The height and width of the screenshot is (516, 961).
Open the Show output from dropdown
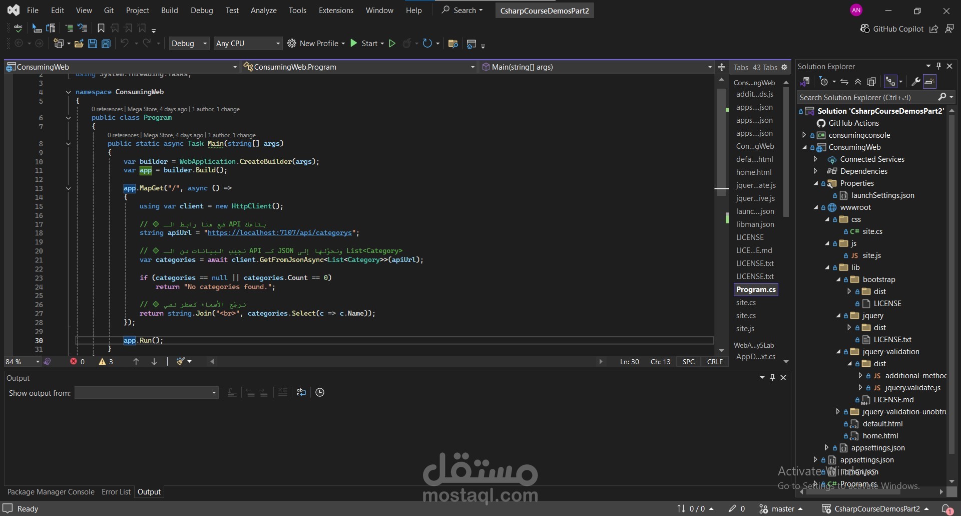[x=146, y=393]
